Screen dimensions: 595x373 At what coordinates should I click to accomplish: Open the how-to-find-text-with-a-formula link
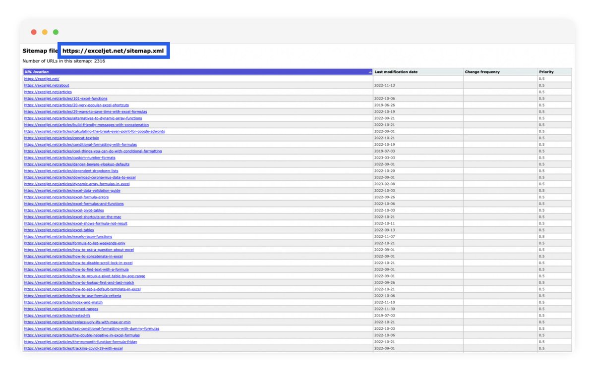(x=76, y=269)
